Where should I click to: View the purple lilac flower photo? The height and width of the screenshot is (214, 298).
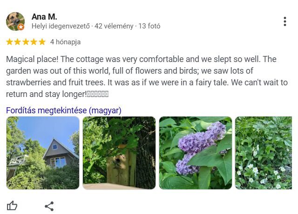coord(196,153)
